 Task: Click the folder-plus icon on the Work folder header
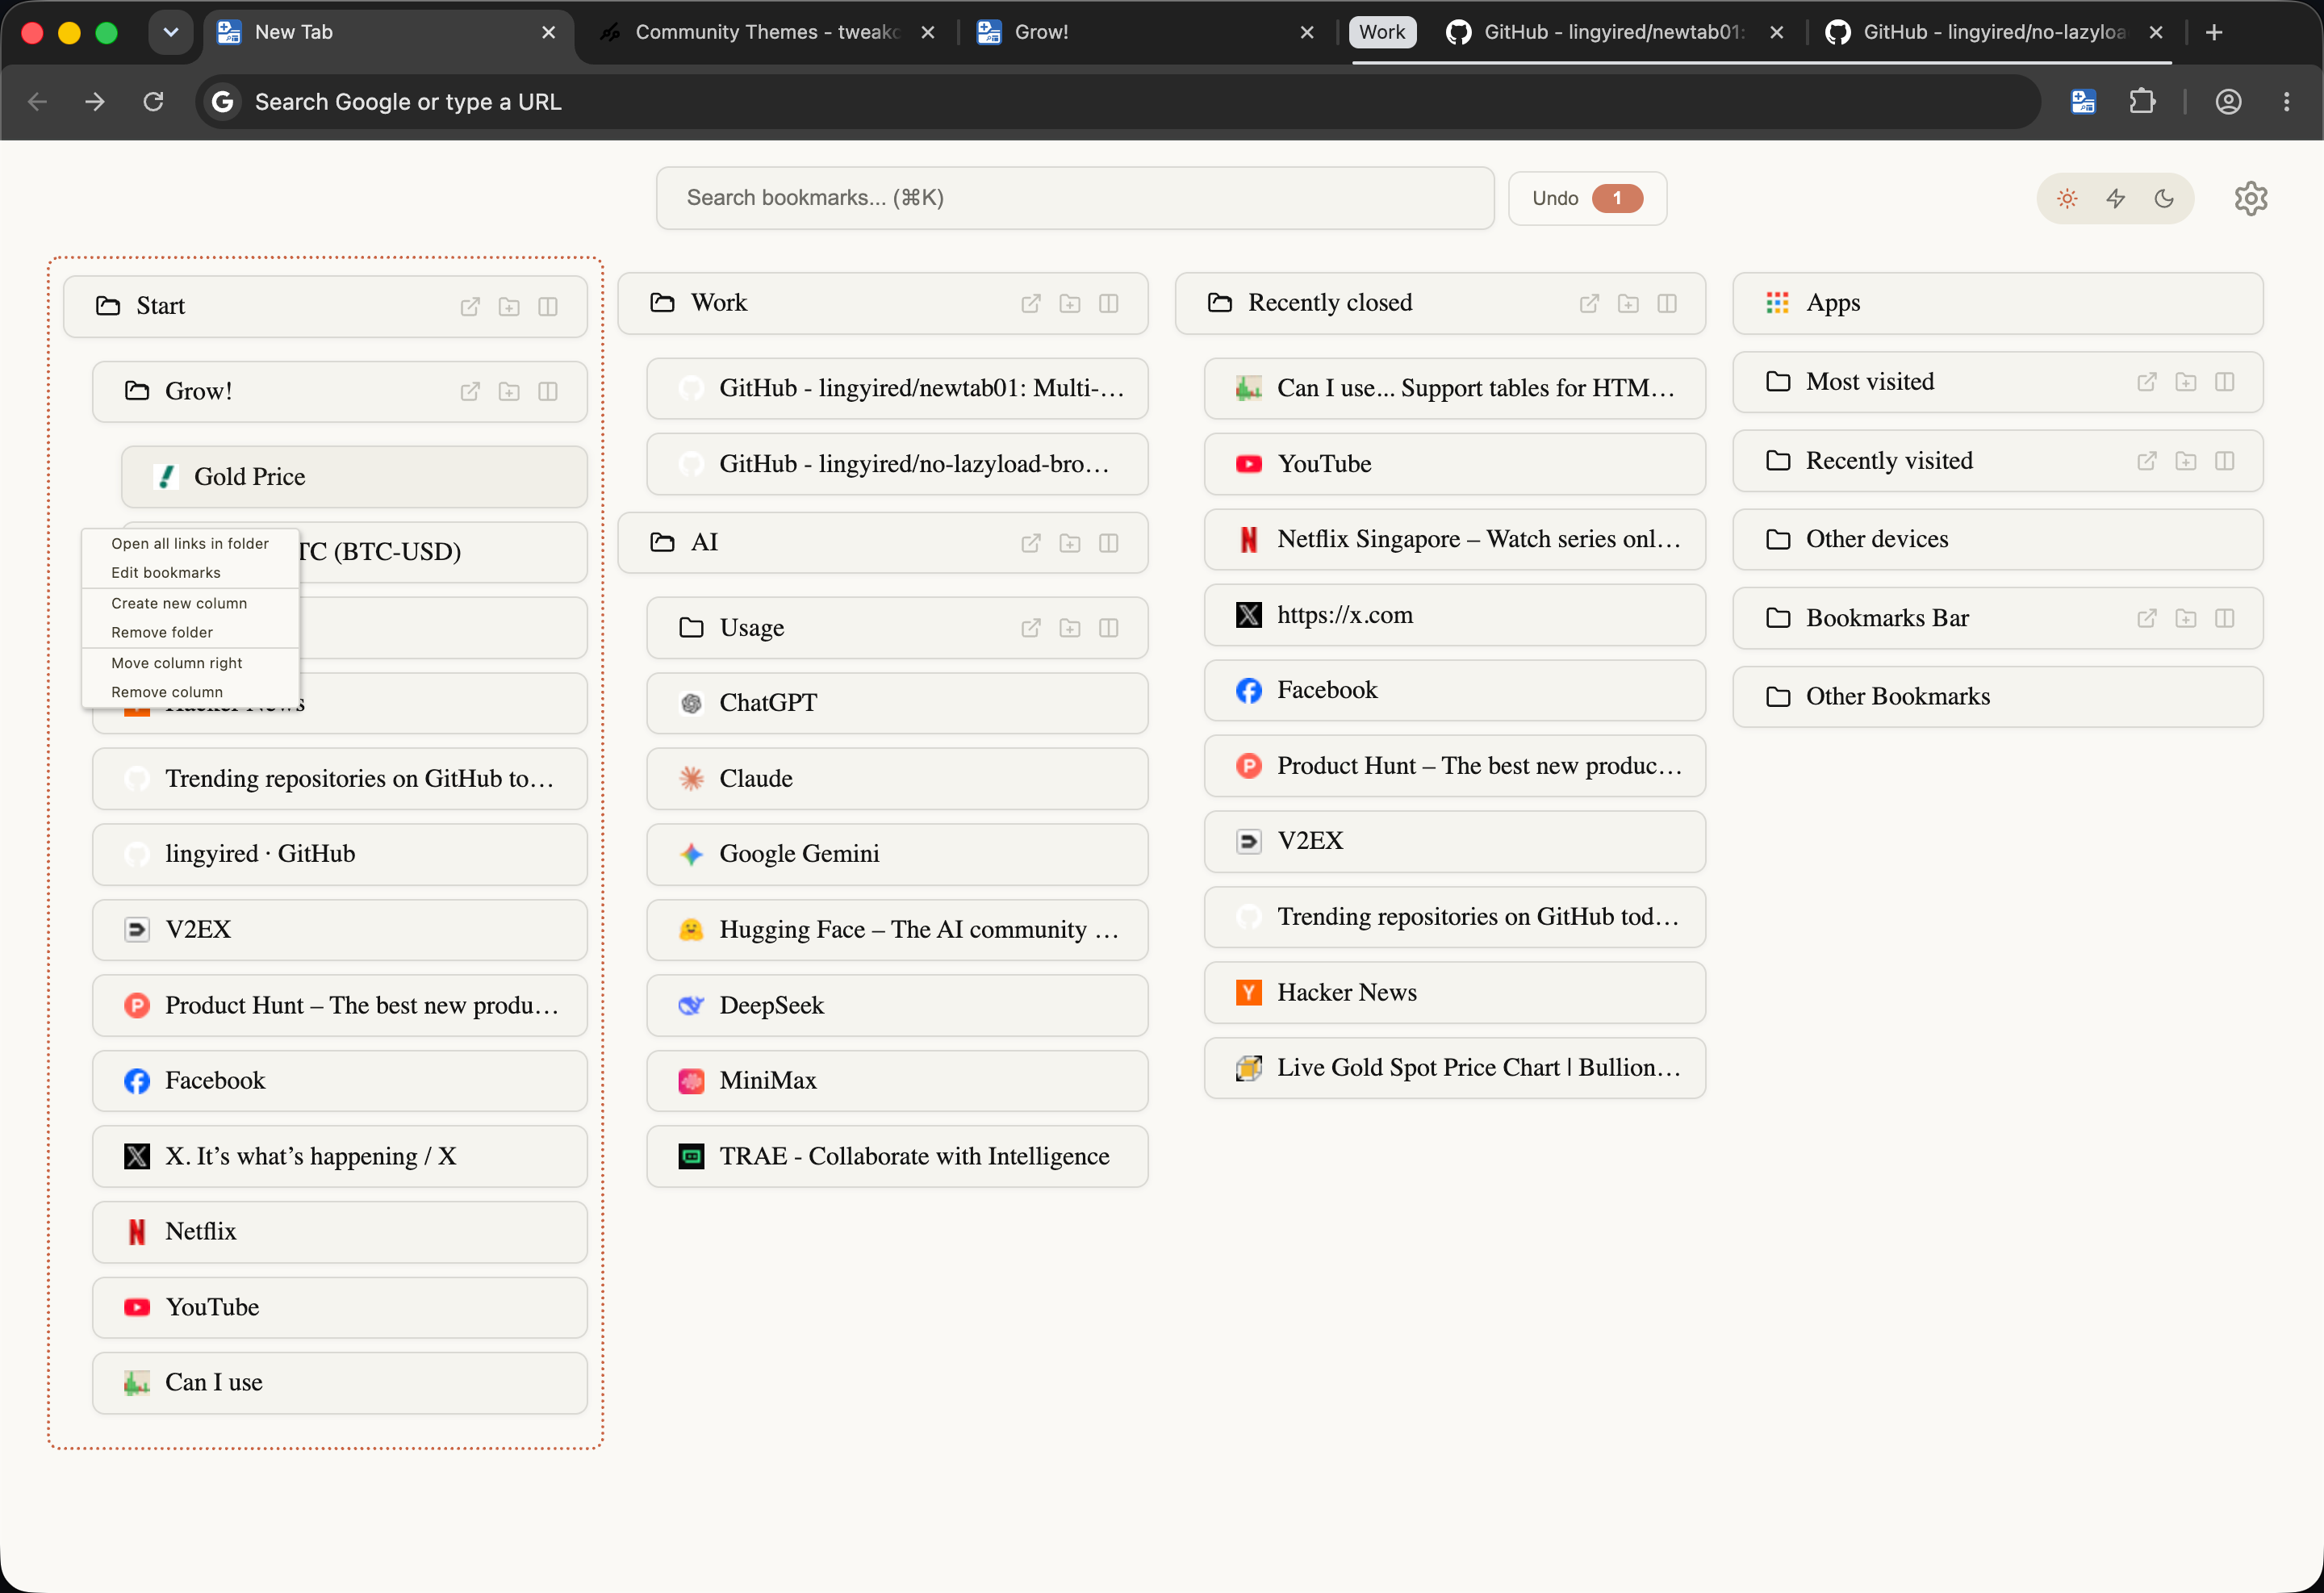(1070, 304)
